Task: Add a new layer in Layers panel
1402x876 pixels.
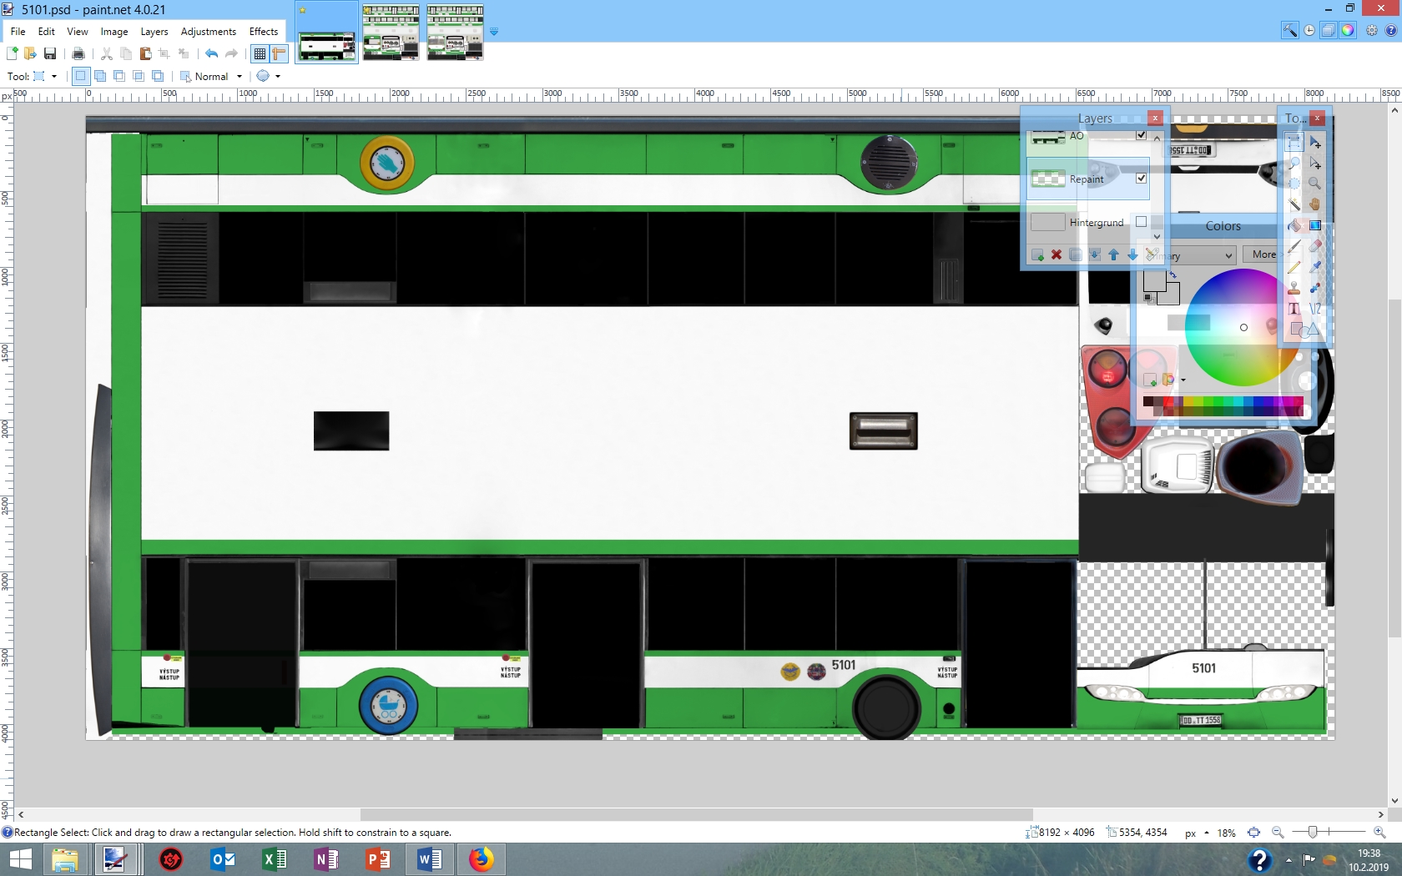Action: click(1037, 254)
